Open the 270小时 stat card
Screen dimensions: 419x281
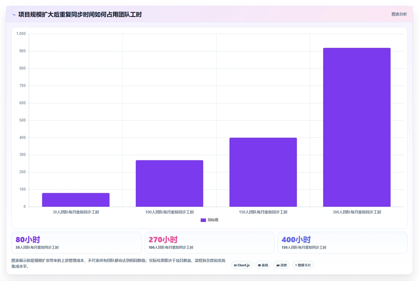pyautogui.click(x=209, y=243)
